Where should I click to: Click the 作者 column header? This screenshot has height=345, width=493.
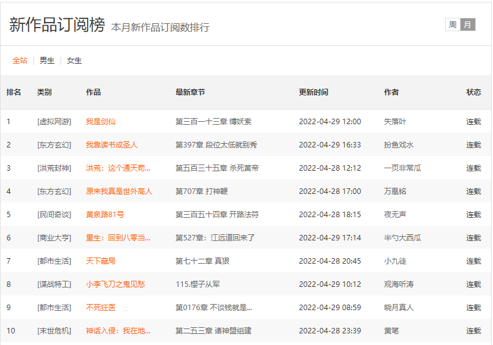(x=391, y=92)
